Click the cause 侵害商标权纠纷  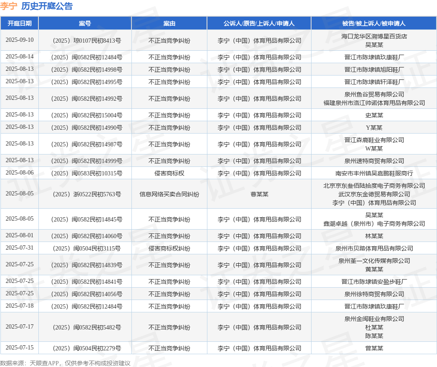coord(169,248)
